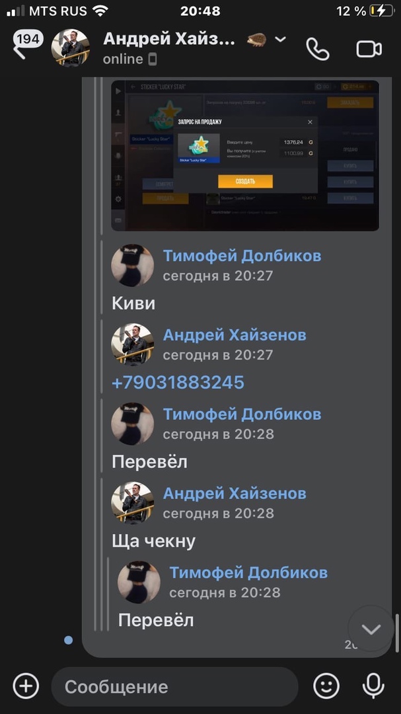
Task: Tap the mobile device icon next to online
Action: (x=153, y=59)
